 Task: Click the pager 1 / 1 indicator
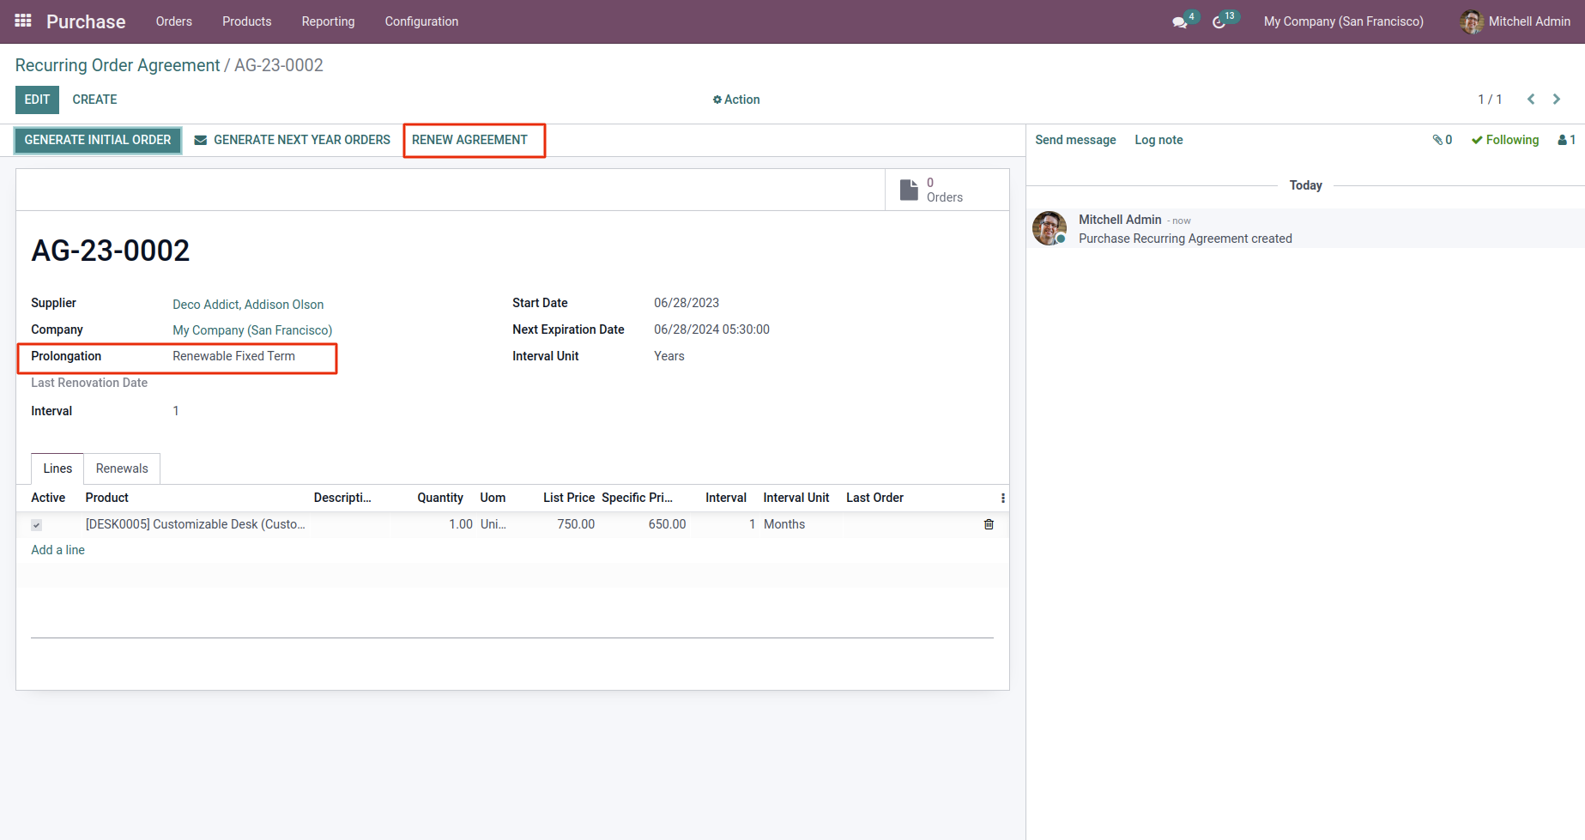[1490, 100]
